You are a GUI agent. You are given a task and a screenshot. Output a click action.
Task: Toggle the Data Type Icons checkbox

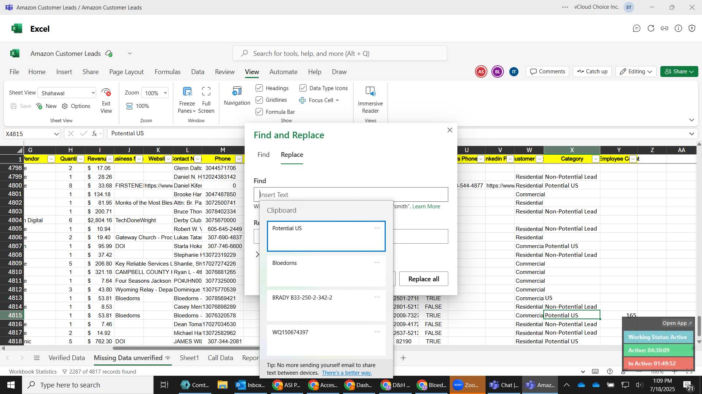(x=303, y=88)
